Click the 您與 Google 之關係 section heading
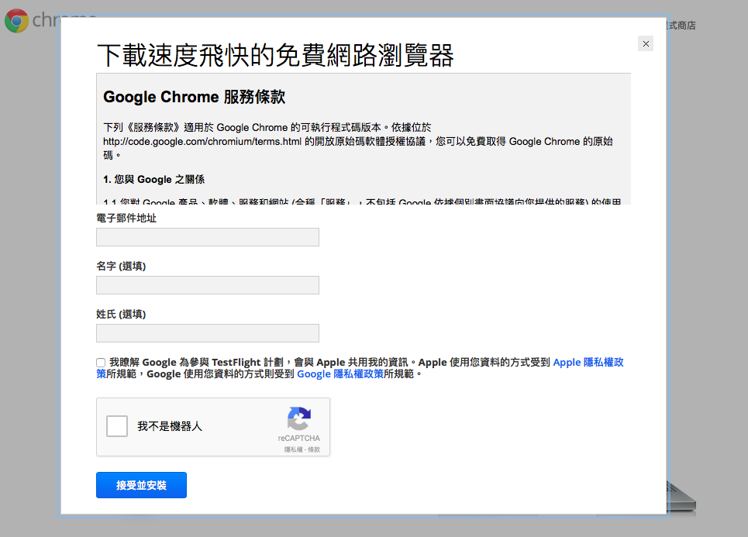 tap(153, 179)
